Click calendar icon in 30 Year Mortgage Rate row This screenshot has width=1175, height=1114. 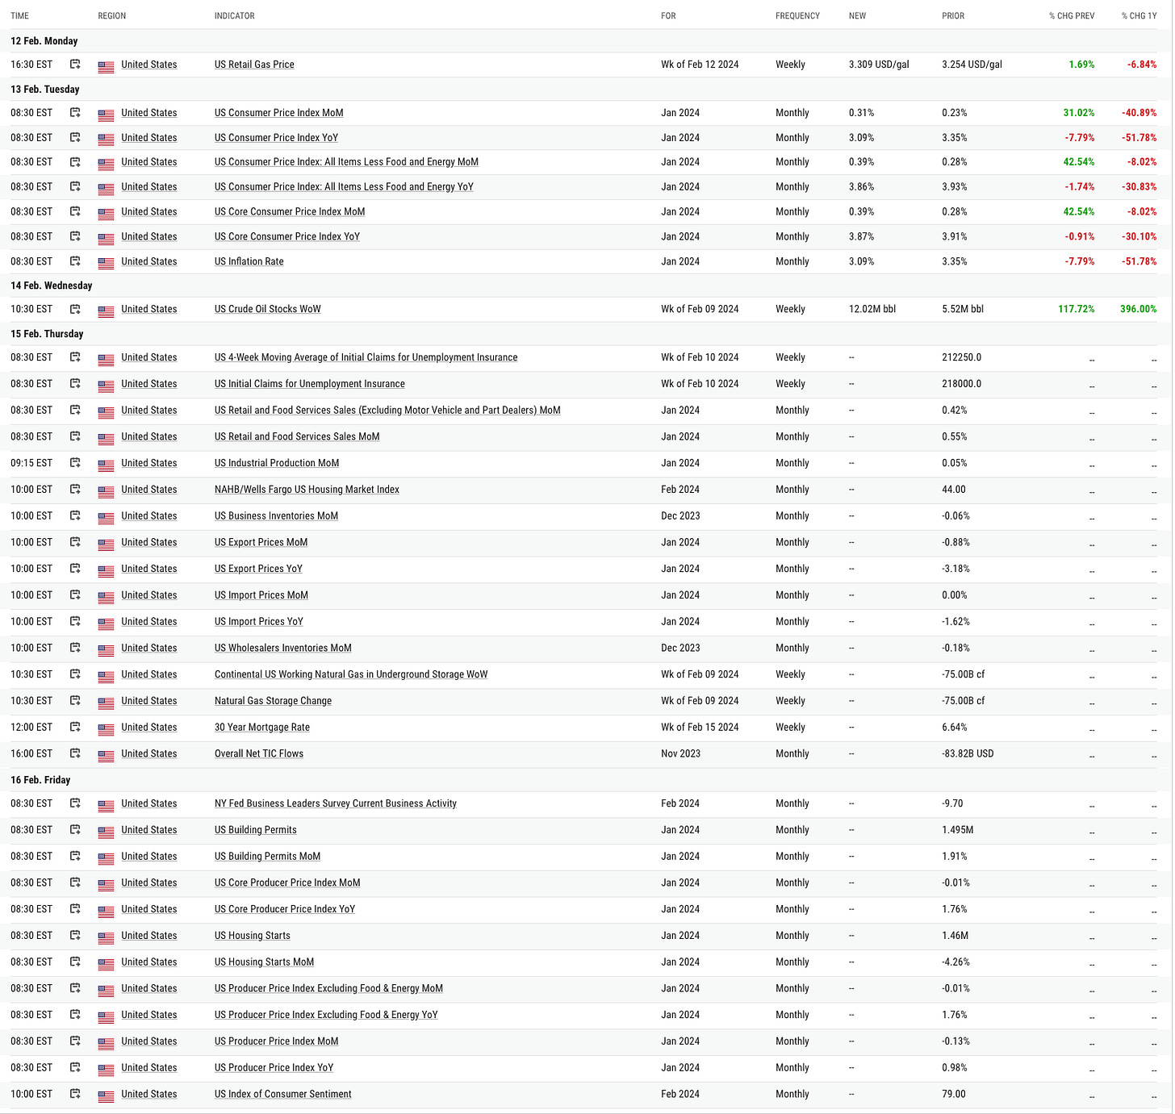point(75,727)
